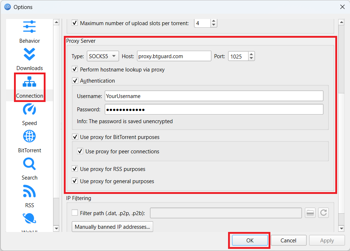Viewport: 350px width, 251px height.
Task: Toggle Use proxy for RSS purposes
Action: pos(75,169)
